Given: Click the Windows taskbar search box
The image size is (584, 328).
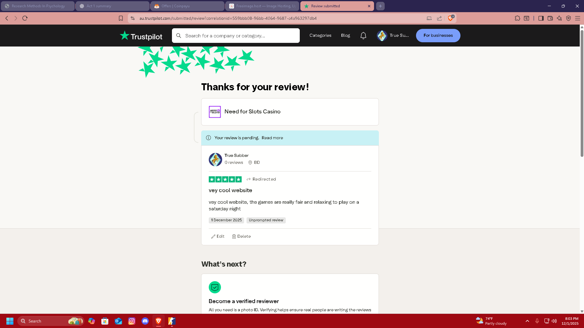Looking at the screenshot, I should coord(51,321).
